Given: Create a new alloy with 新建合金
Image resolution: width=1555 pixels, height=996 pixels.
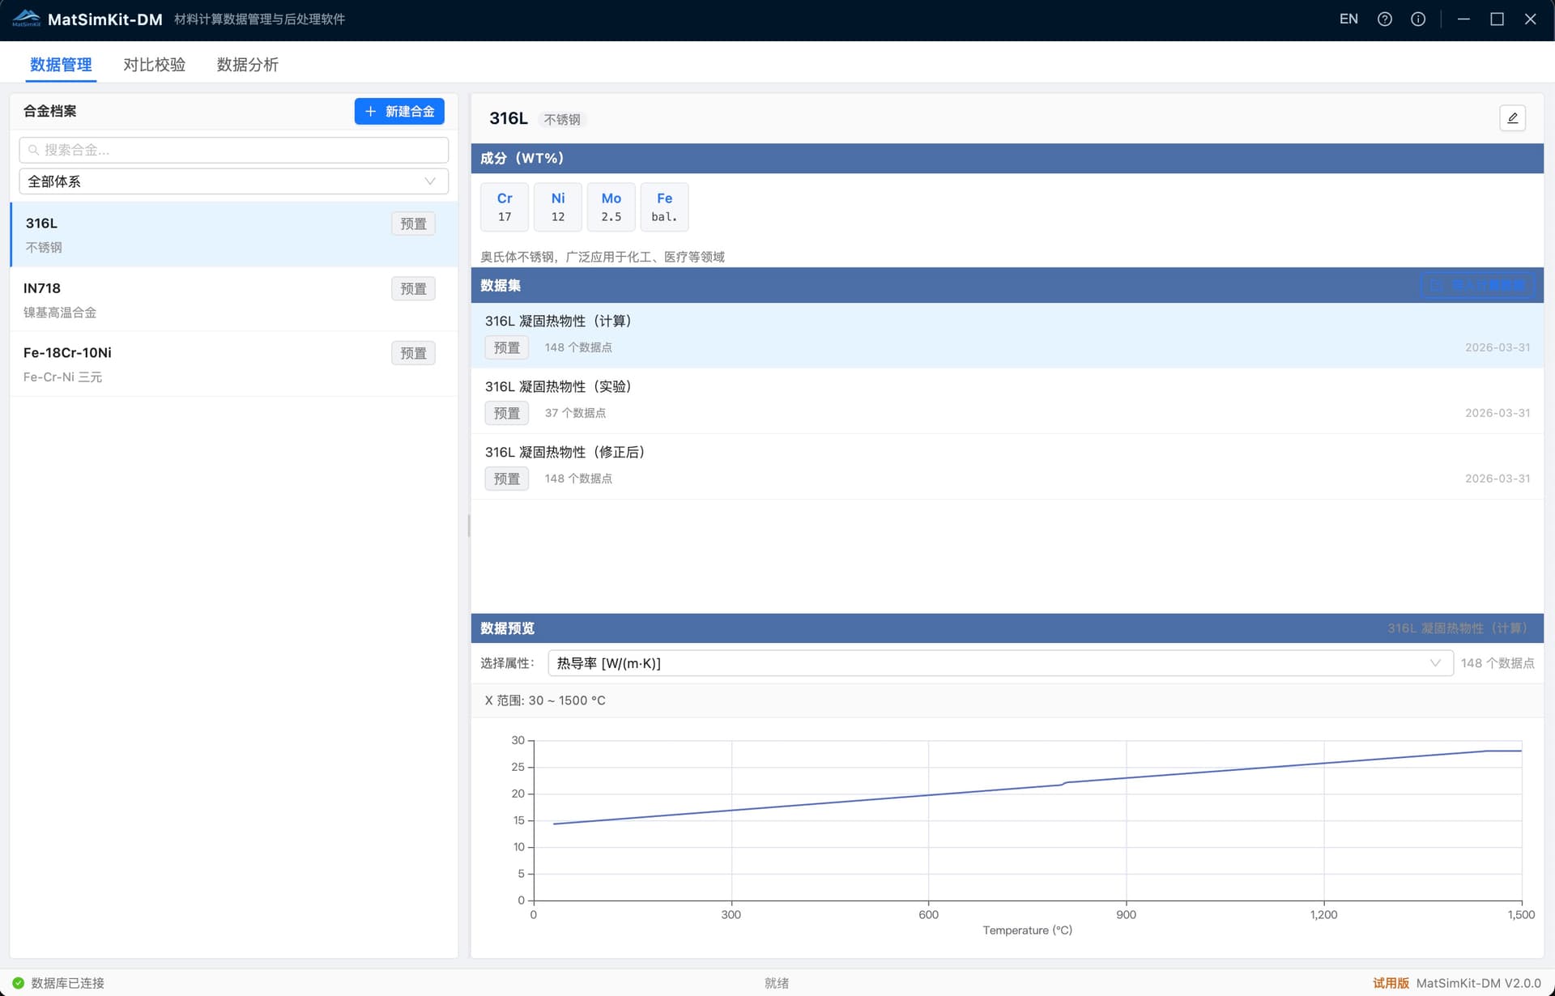Looking at the screenshot, I should point(398,111).
